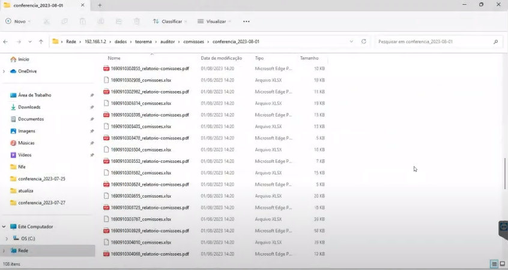Select OneDrive in navigation pane
Screen dimensions: 508x270
pyautogui.click(x=27, y=71)
